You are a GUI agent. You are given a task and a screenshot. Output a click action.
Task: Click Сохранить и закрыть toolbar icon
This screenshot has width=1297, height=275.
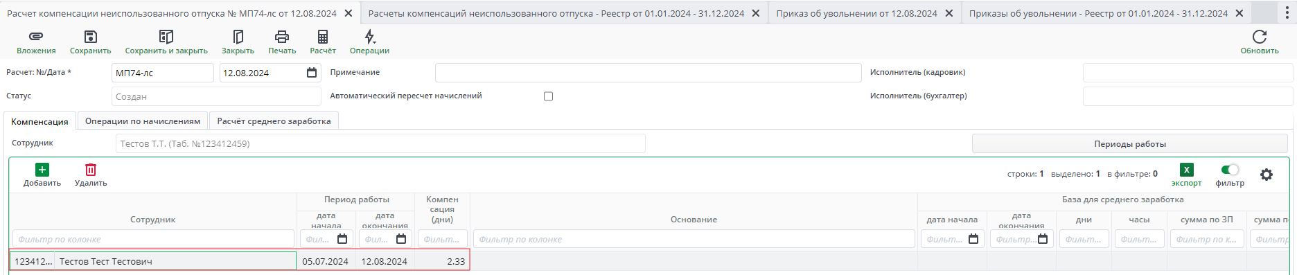point(166,37)
